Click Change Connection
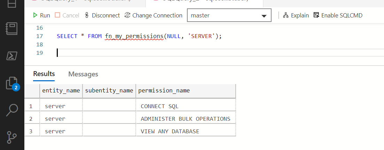Image resolution: width=384 pixels, height=150 pixels. (154, 15)
